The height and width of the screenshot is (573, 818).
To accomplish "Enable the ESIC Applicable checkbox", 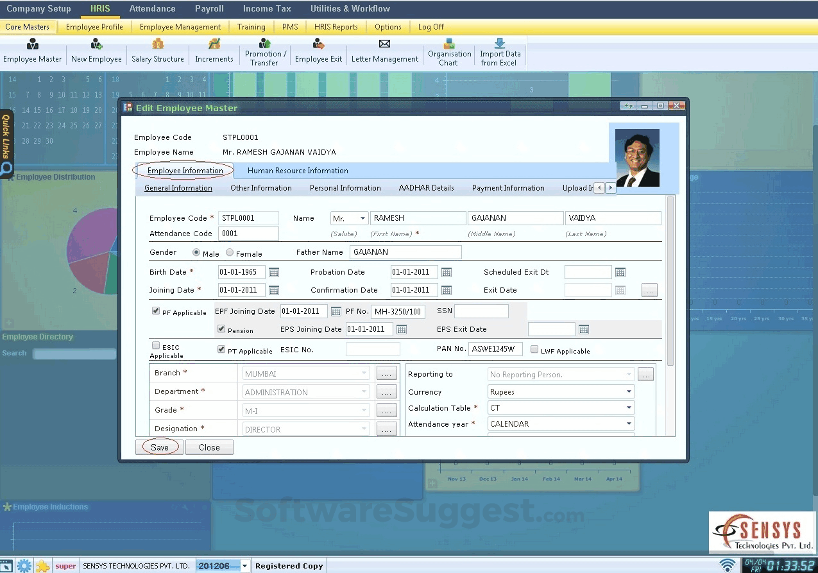I will coord(156,346).
